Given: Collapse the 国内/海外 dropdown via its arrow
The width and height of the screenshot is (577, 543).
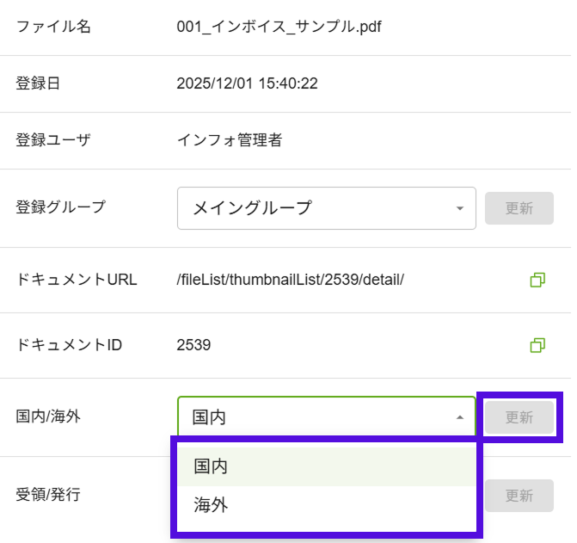Looking at the screenshot, I should tap(460, 417).
